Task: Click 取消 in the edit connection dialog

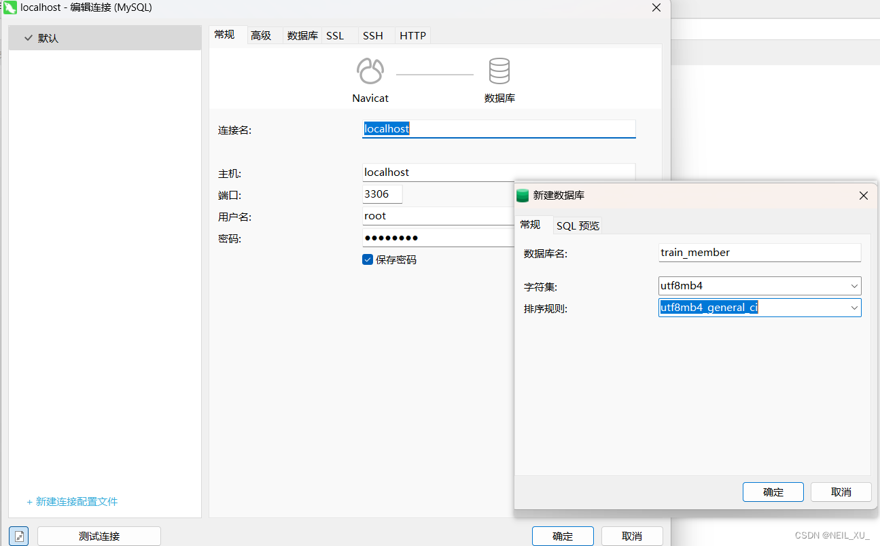Action: 632,536
